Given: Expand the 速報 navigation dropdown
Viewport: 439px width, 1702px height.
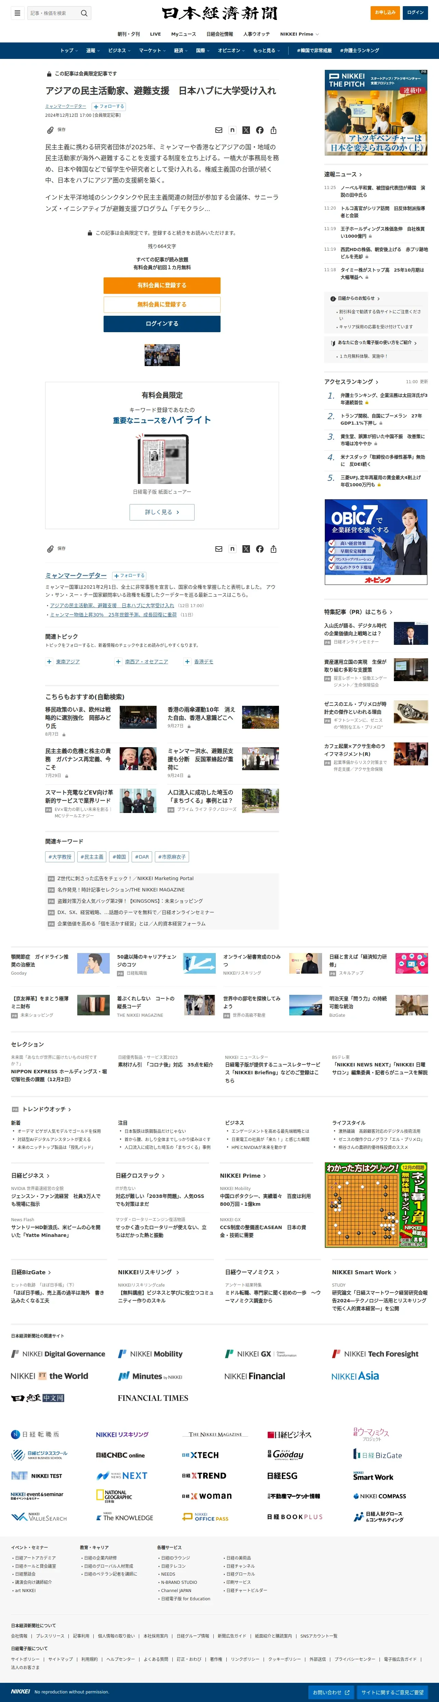Looking at the screenshot, I should (92, 51).
